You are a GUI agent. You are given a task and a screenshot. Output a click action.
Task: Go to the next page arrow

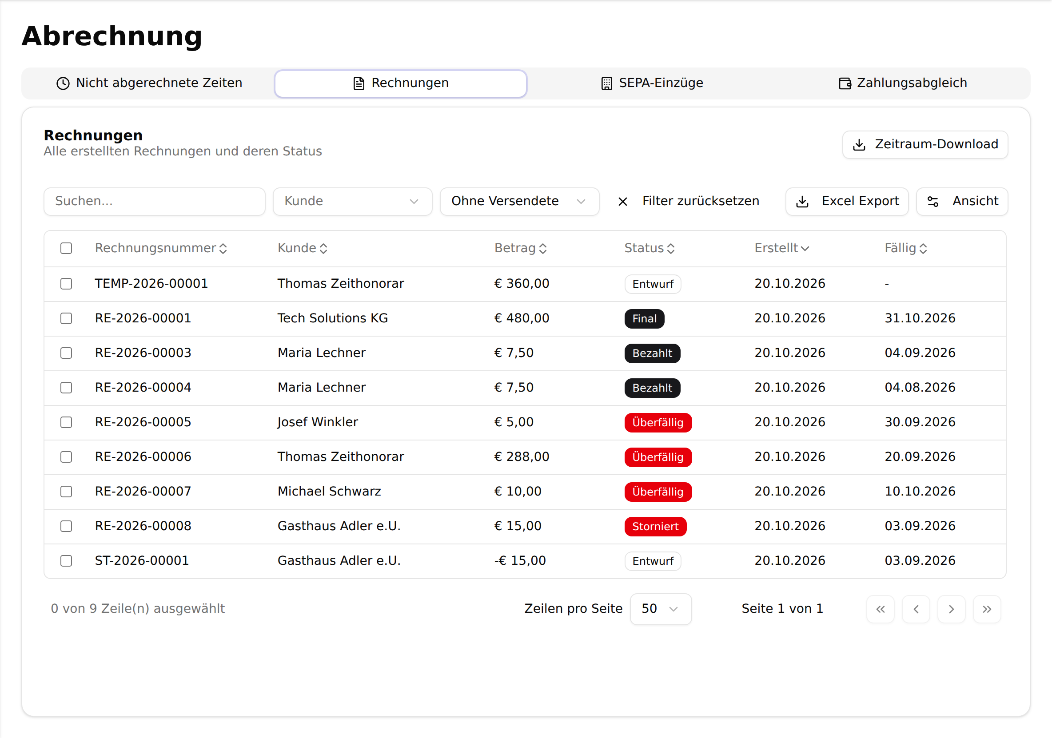951,609
